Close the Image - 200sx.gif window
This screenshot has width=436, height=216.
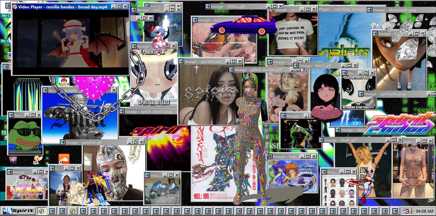click(280, 6)
